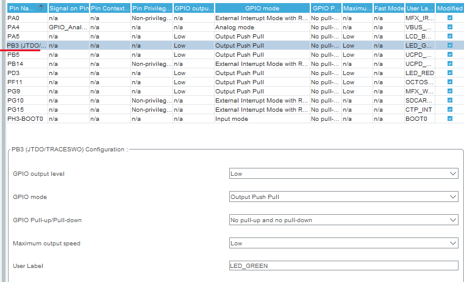
Task: Sort by User Label column header
Action: pos(420,9)
